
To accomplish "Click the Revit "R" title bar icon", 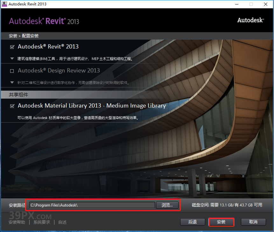I will tap(4, 4).
